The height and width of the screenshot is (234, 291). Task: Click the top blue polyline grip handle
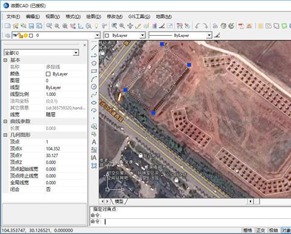[162, 44]
